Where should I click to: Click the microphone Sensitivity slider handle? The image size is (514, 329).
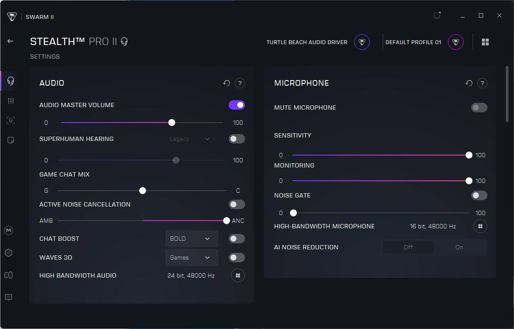[x=469, y=155]
